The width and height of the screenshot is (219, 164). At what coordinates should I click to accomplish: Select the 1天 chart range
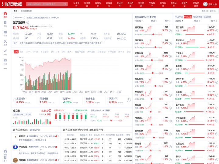pyautogui.click(x=16, y=52)
